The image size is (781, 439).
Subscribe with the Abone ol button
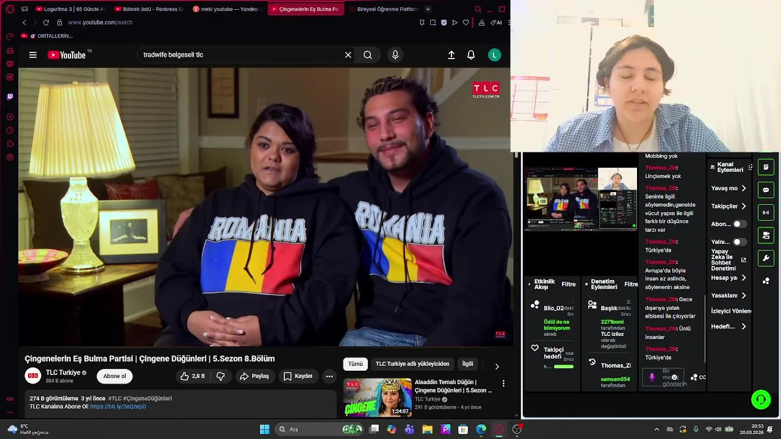click(x=114, y=376)
